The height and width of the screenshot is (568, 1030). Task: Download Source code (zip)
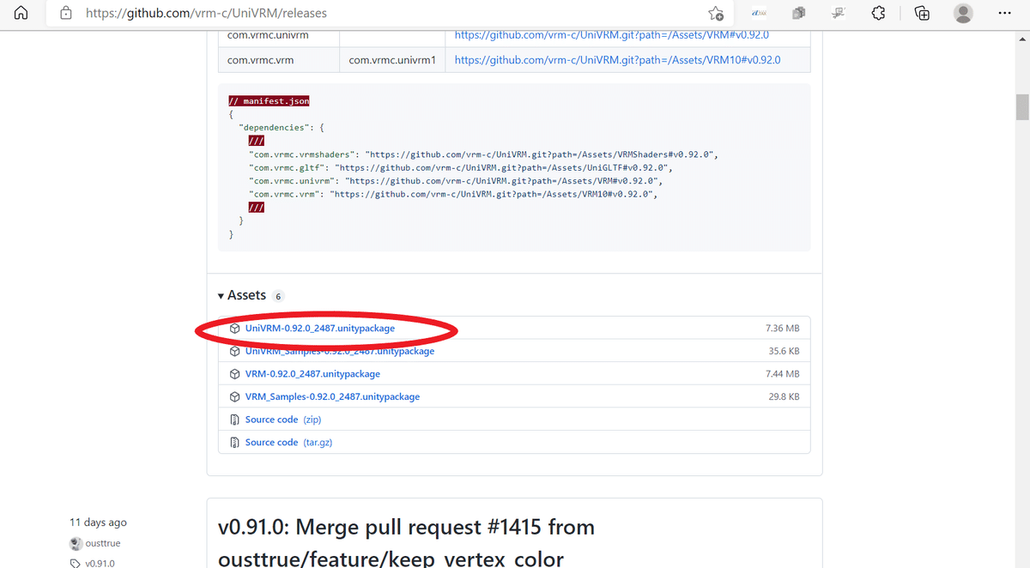(284, 420)
